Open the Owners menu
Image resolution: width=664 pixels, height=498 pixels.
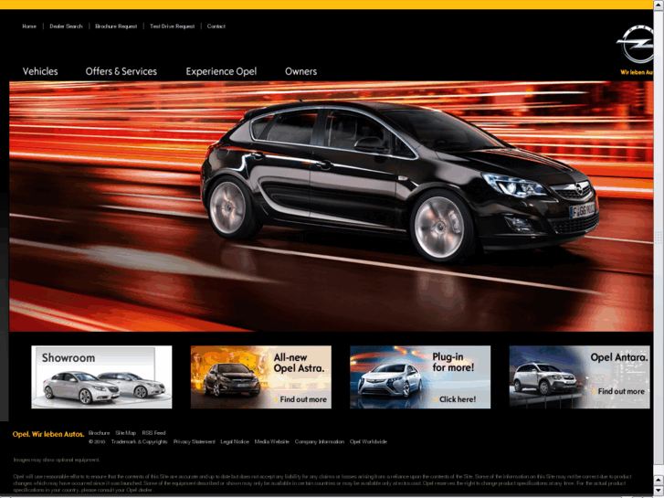(300, 71)
